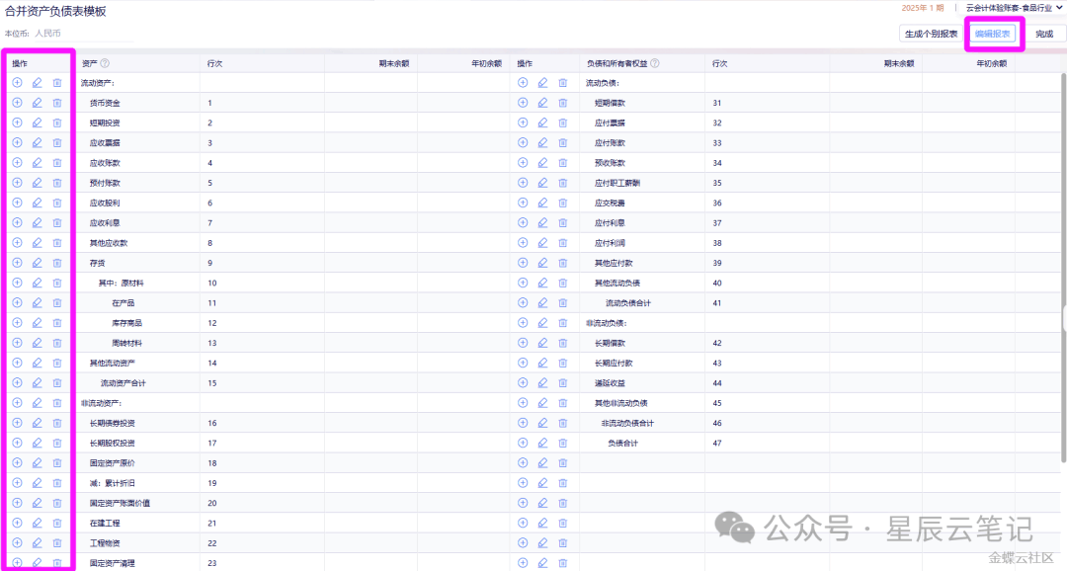Click add row icon for 货币资金
1067x571 pixels.
(x=17, y=103)
